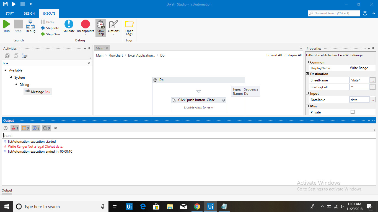Select the Do sequence header
The height and width of the screenshot is (212, 378).
click(199, 80)
